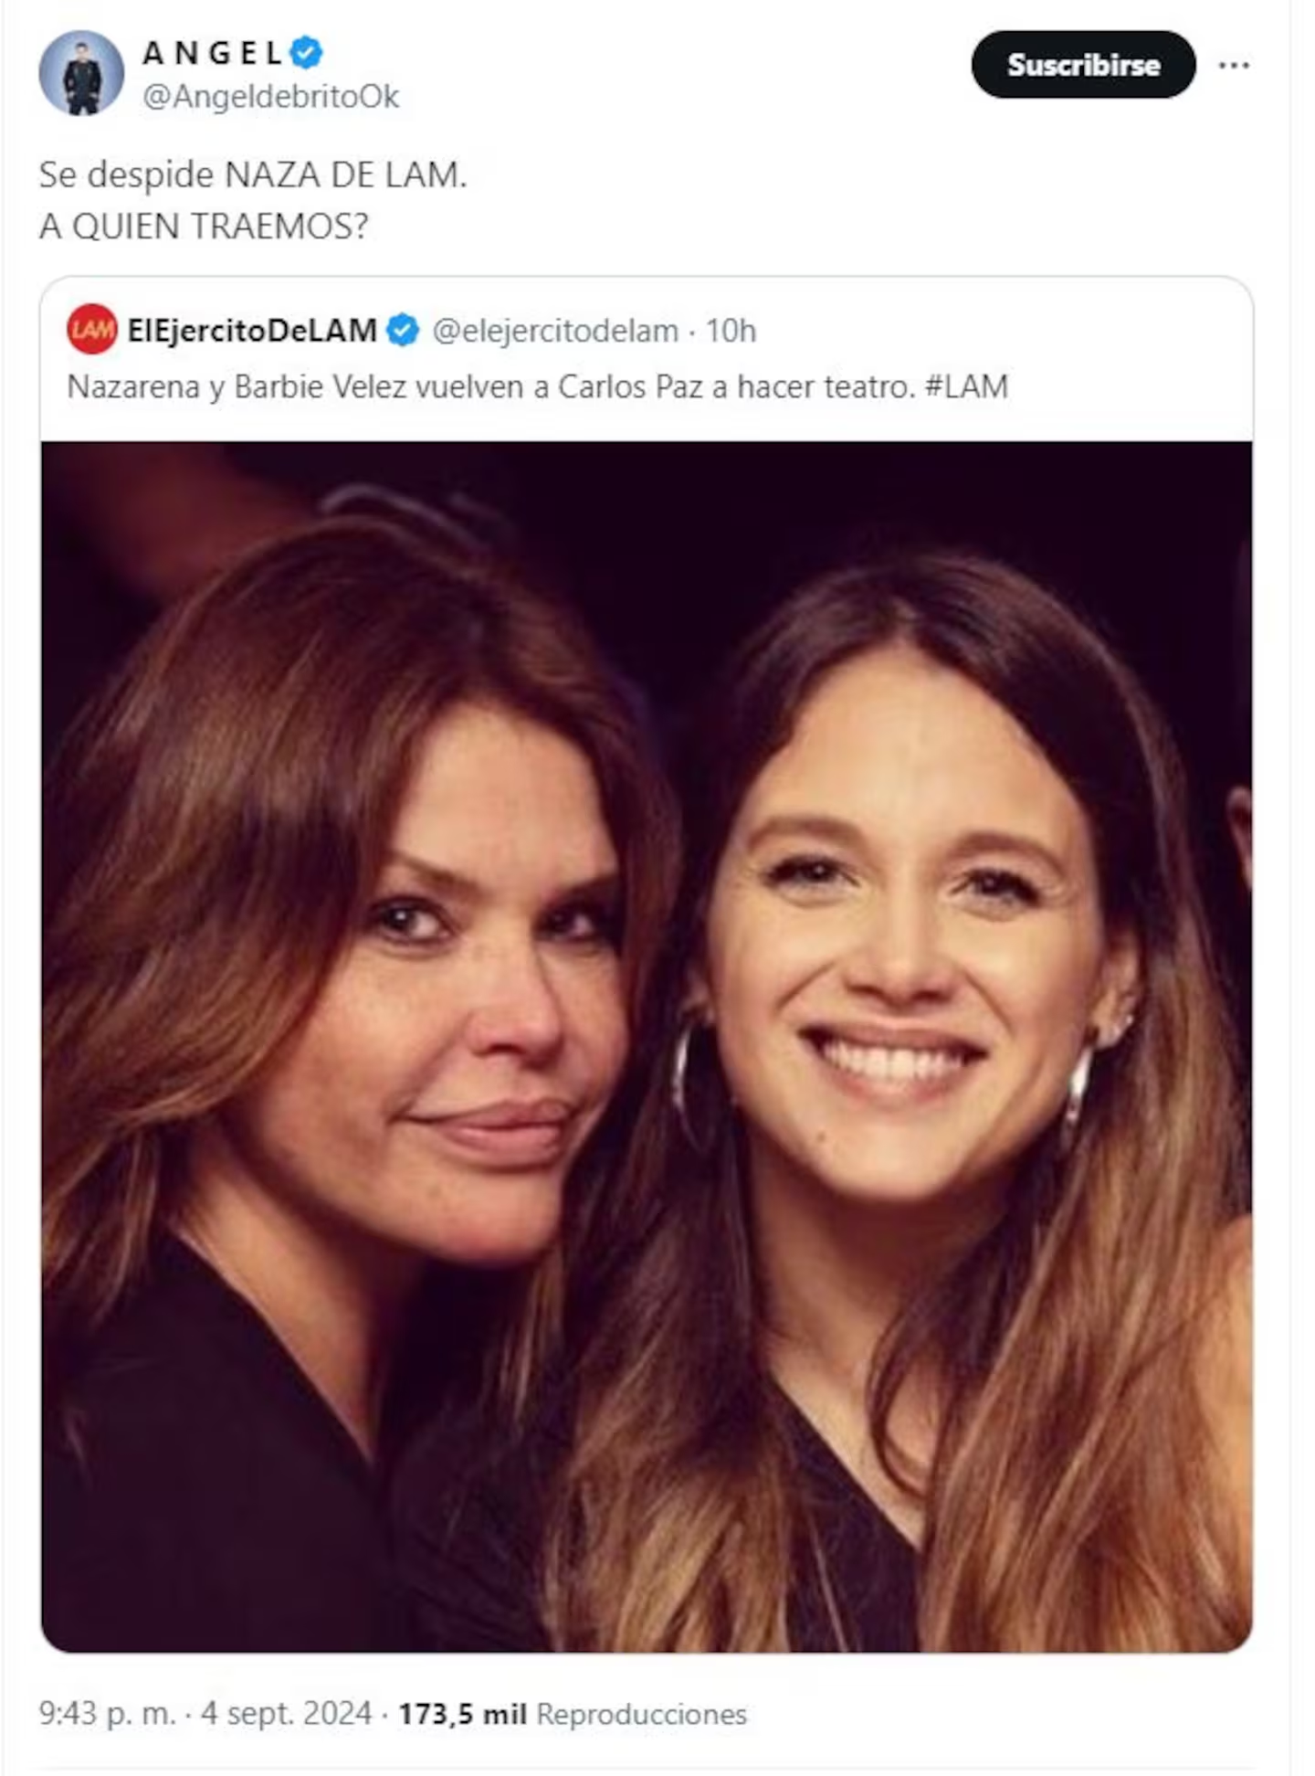Open the #LAM hashtag
Viewport: 1315px width, 1776px height.
(966, 387)
